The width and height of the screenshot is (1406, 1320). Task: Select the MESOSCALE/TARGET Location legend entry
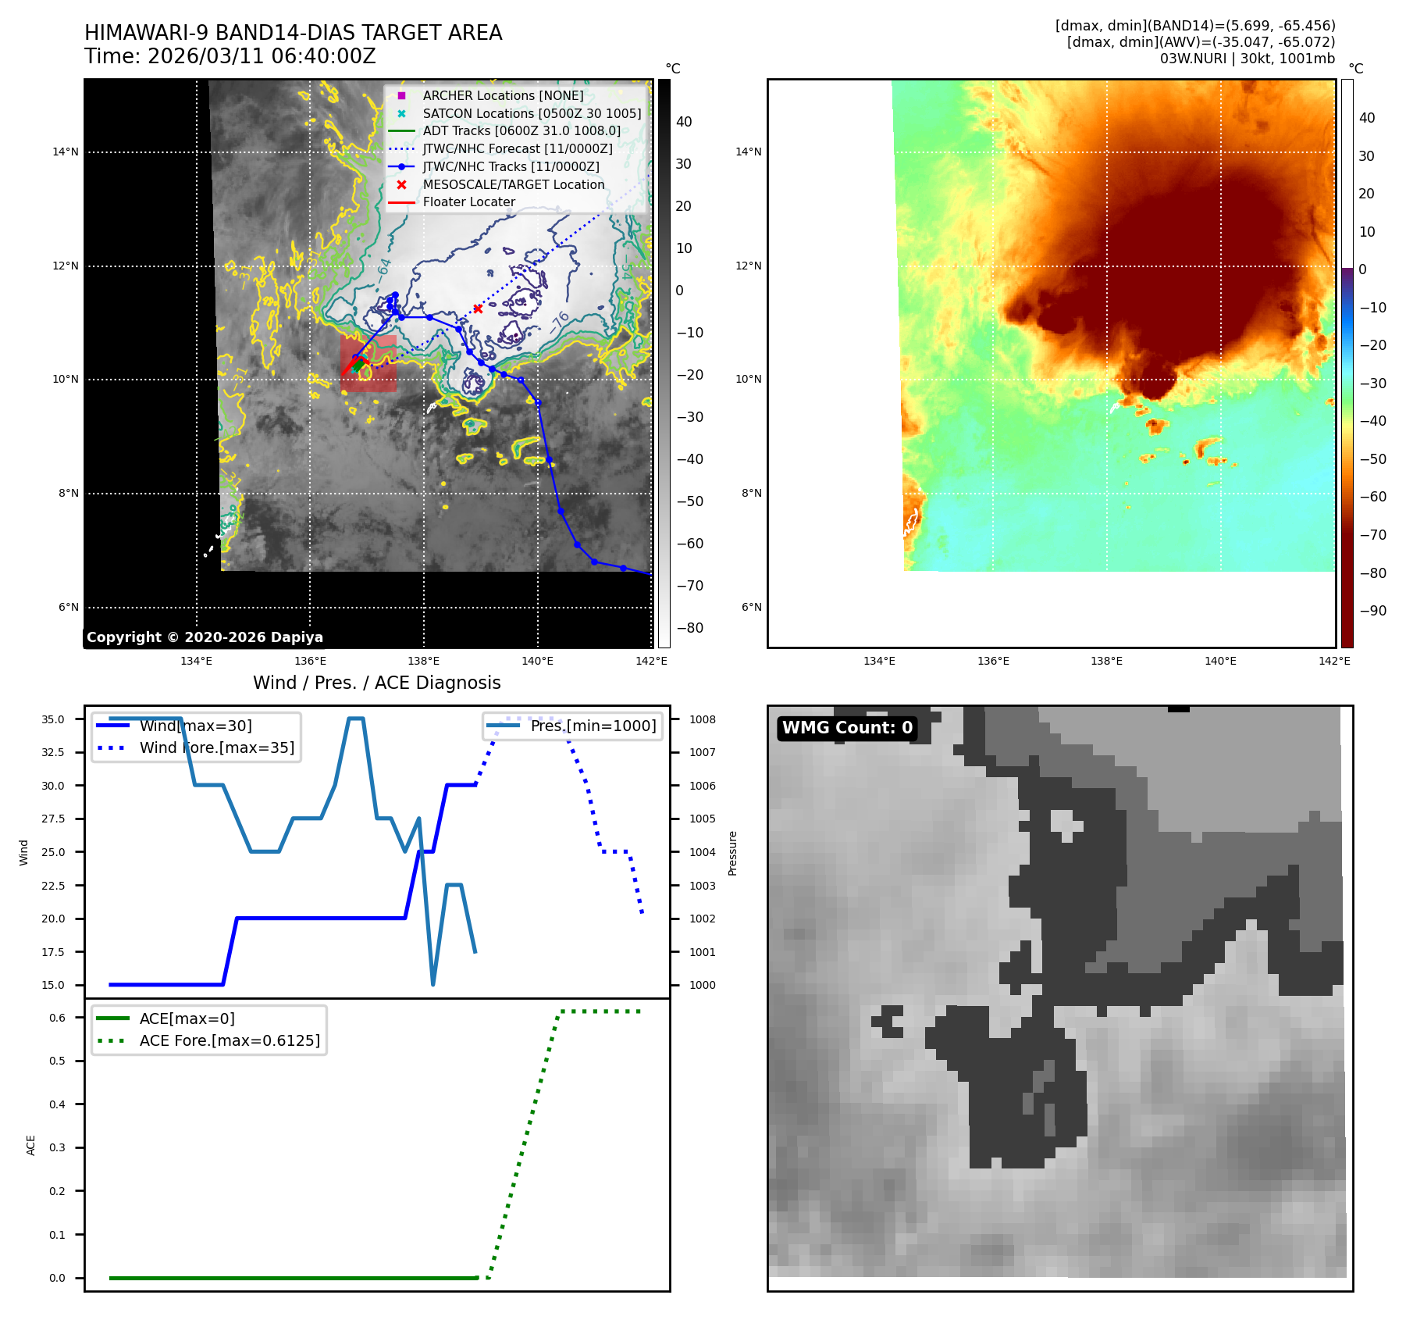pos(513,185)
